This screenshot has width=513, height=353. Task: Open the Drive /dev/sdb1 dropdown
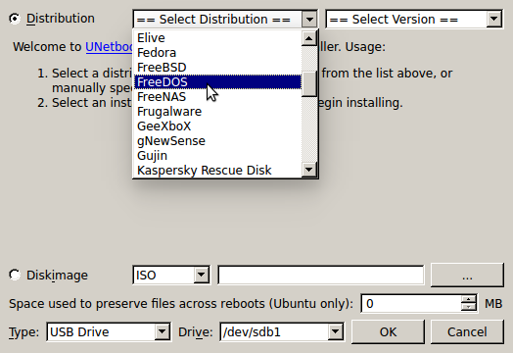click(281, 332)
